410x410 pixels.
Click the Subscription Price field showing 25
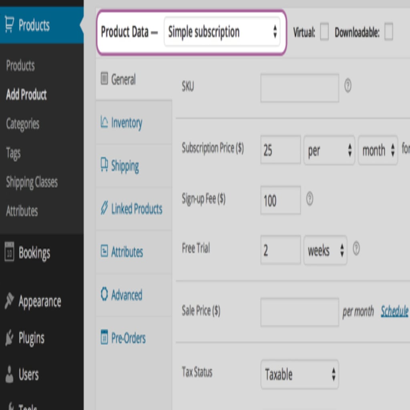pyautogui.click(x=281, y=150)
